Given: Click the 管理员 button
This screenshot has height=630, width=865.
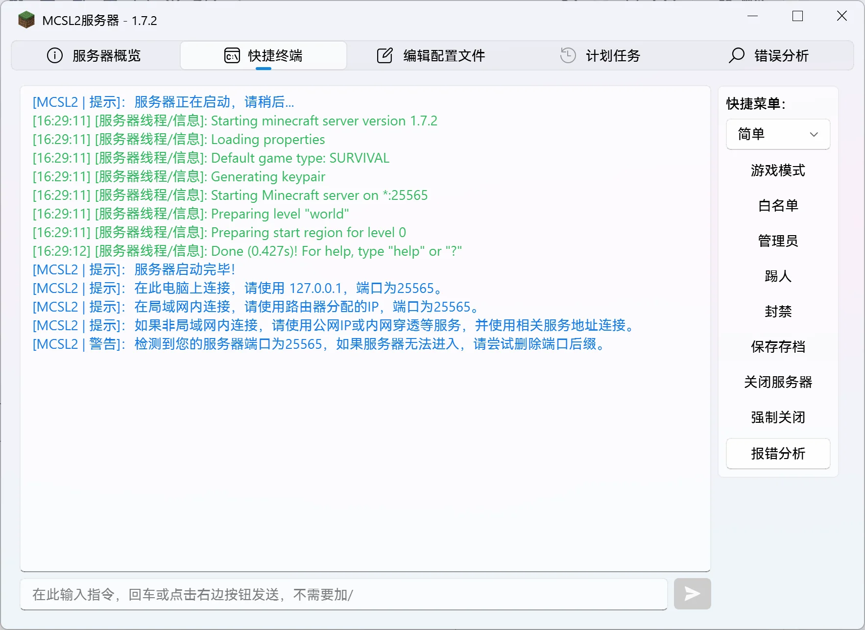Looking at the screenshot, I should [777, 241].
